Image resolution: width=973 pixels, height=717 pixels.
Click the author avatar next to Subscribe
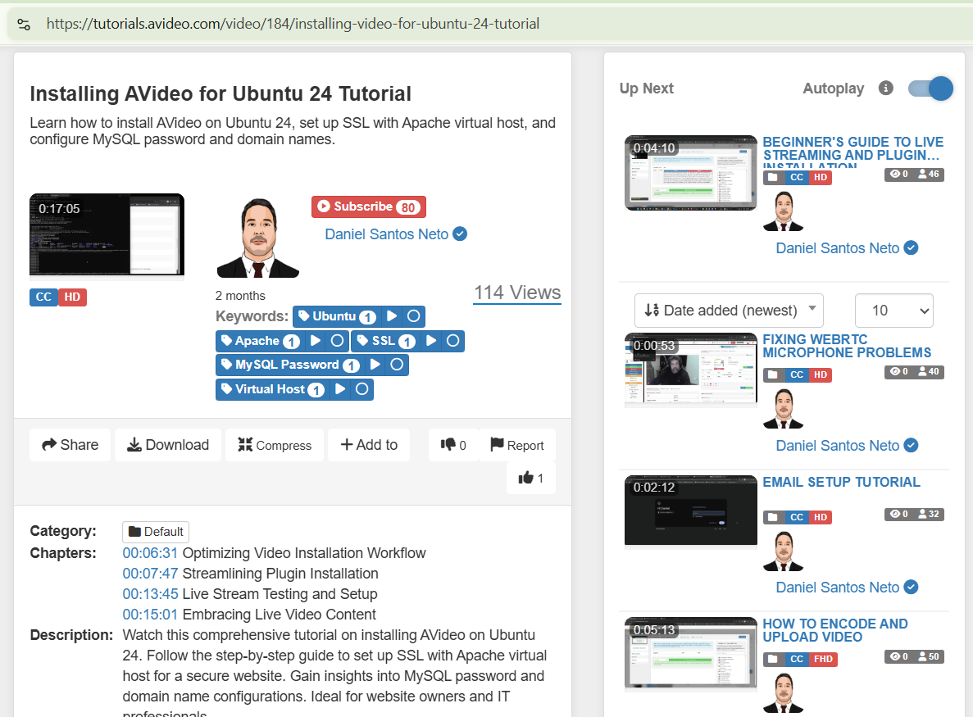pos(258,238)
